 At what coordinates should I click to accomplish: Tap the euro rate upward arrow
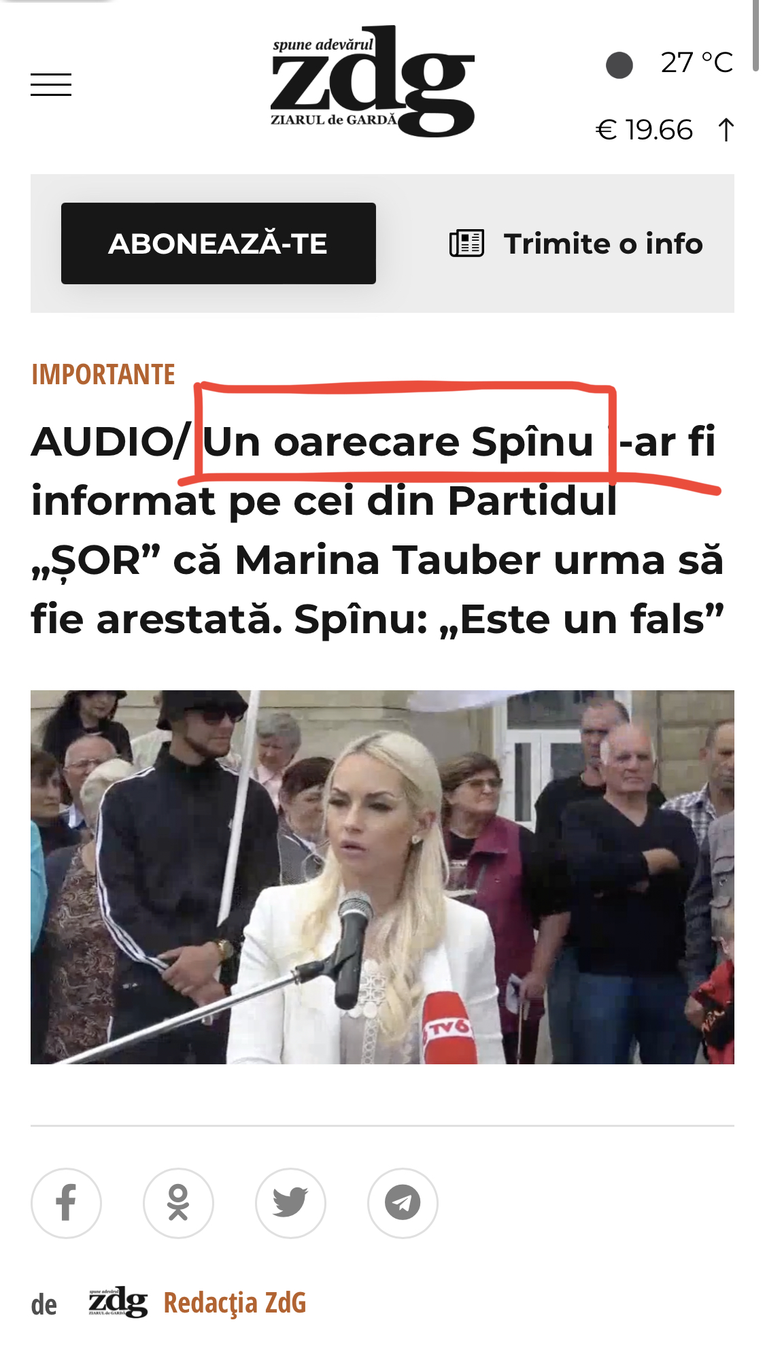(726, 129)
